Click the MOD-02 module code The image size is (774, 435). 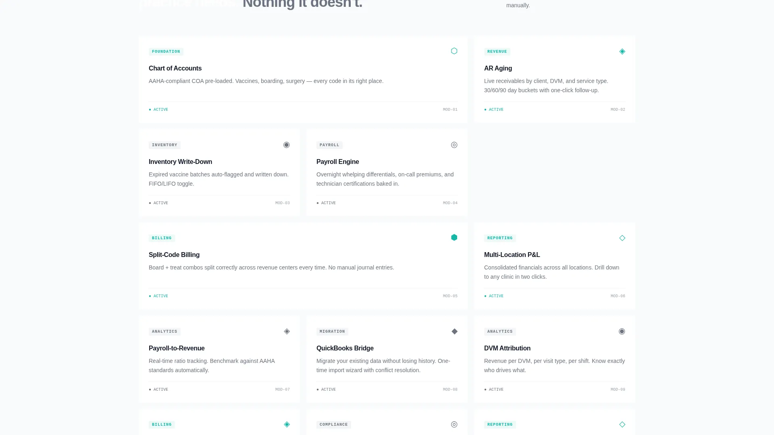coord(618,110)
